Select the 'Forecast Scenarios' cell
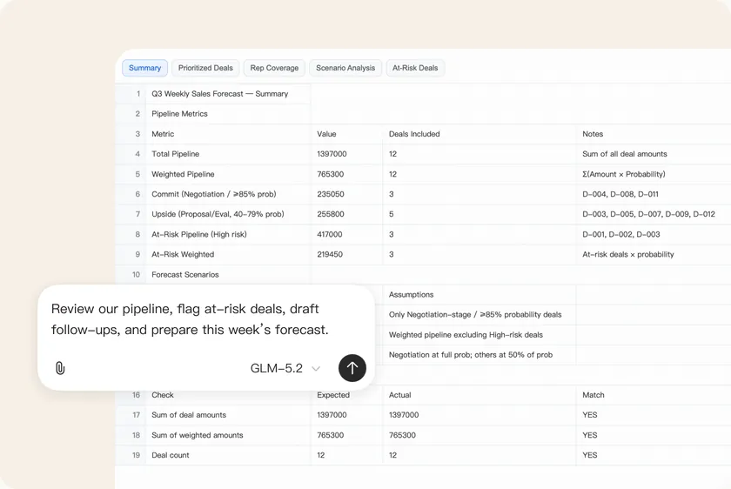This screenshot has width=731, height=489. click(x=228, y=275)
